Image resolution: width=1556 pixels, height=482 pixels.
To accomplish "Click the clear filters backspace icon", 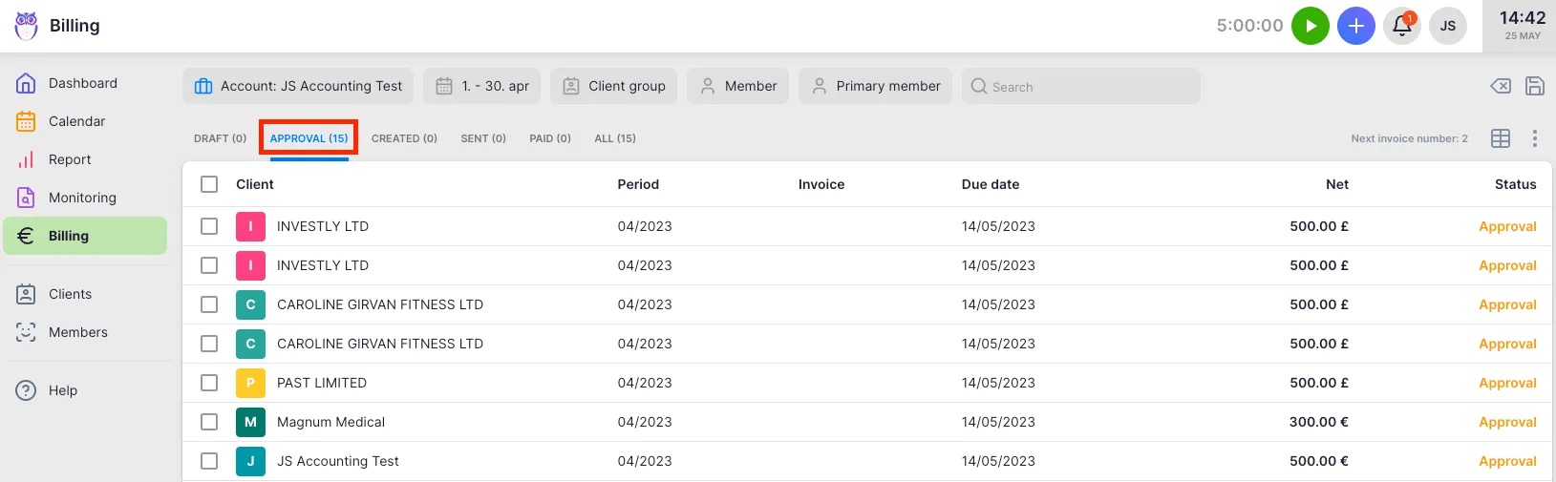I will click(x=1500, y=86).
